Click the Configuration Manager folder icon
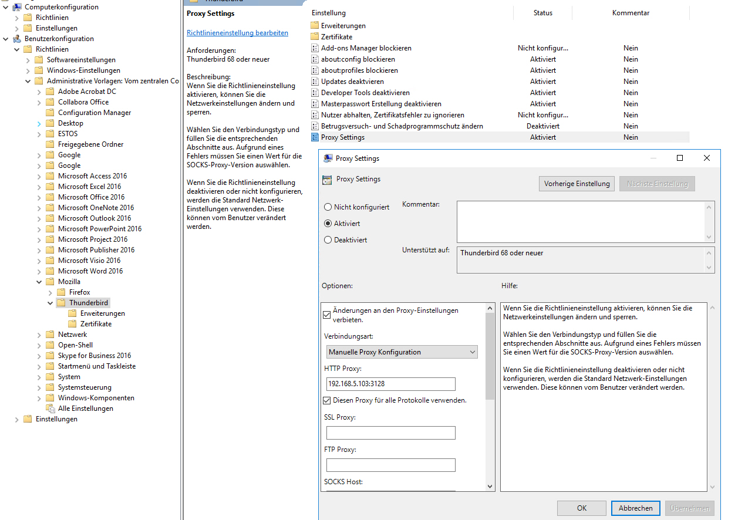 point(50,113)
